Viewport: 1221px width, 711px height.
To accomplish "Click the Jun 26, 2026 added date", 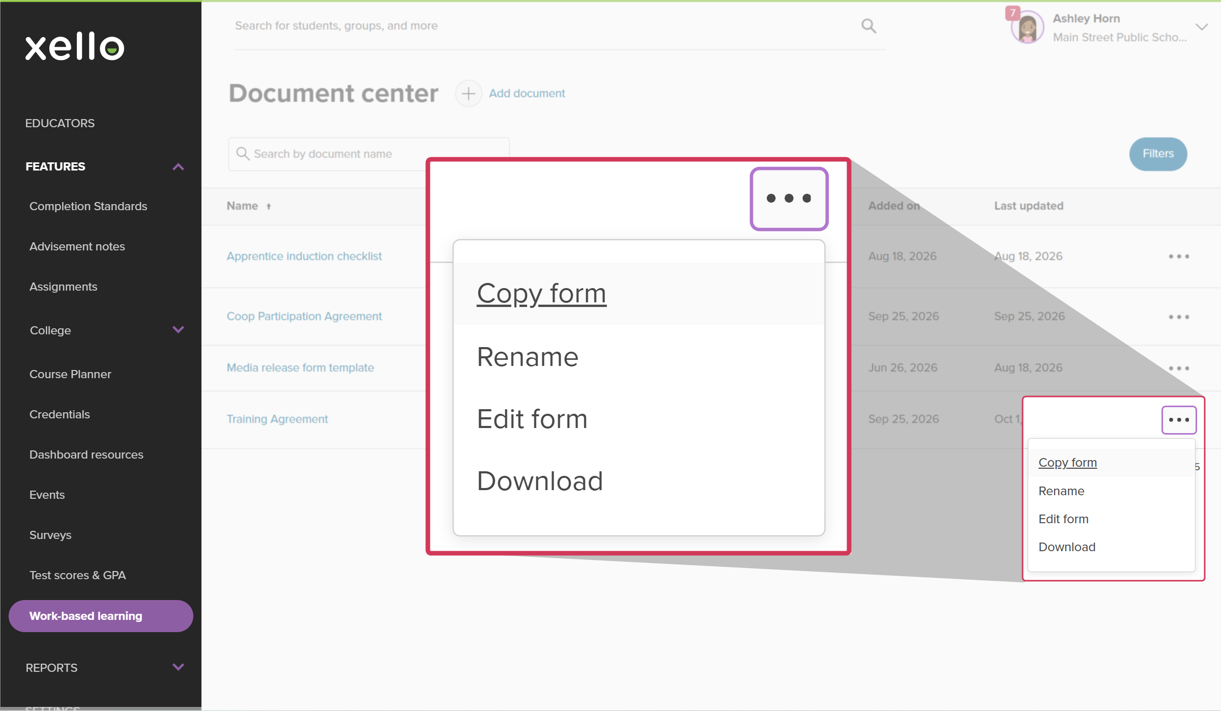I will [x=903, y=368].
